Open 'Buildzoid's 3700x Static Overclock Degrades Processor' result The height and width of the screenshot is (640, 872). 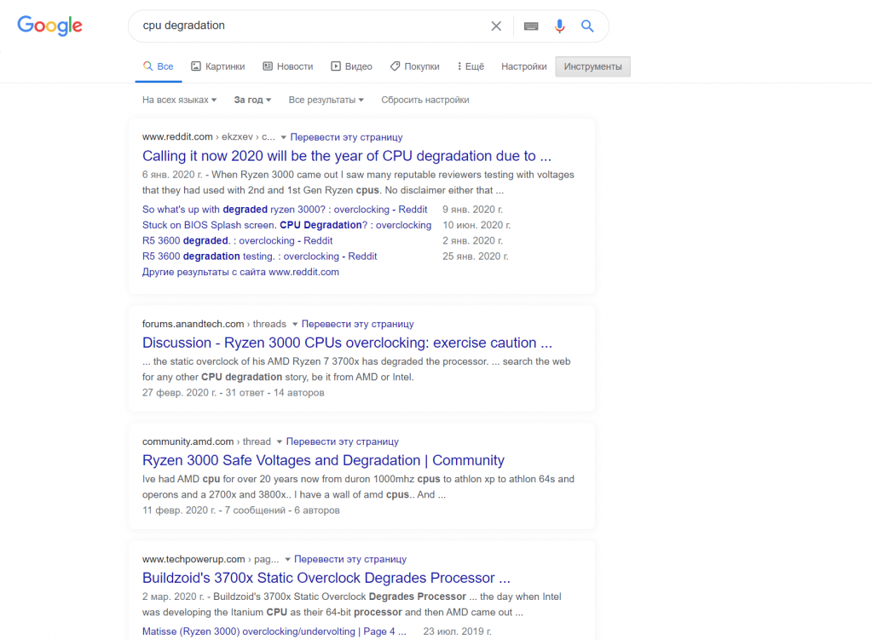tap(326, 578)
